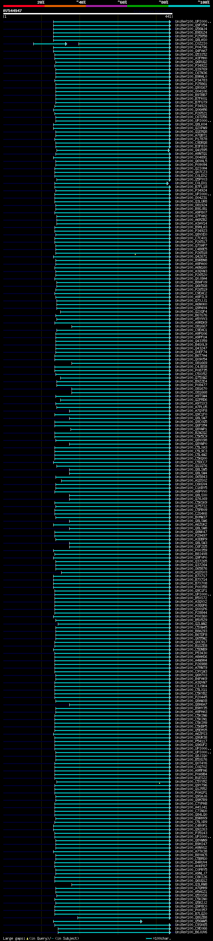Click the split alignment bar for UniRef100_C0Z2I0
The height and width of the screenshot is (941, 213).
[102, 44]
